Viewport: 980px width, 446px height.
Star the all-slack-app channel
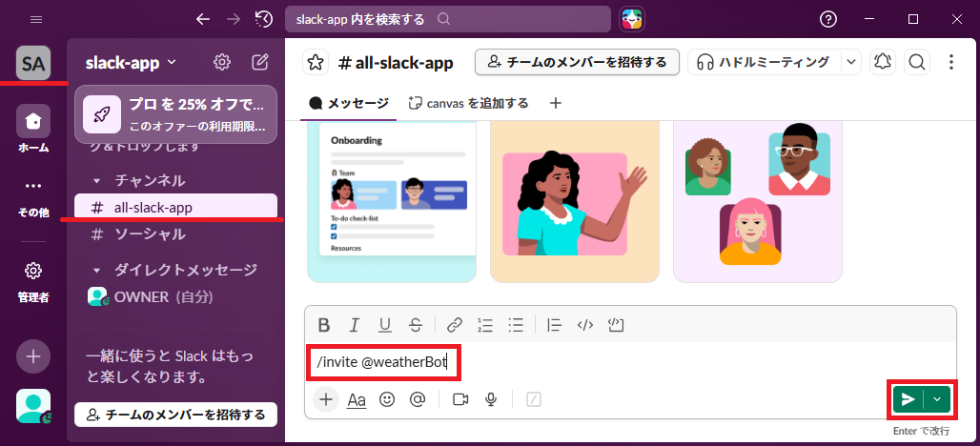coord(316,62)
